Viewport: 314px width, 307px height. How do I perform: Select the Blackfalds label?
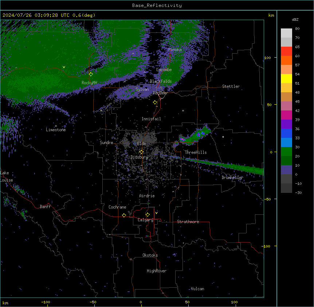coord(161,81)
